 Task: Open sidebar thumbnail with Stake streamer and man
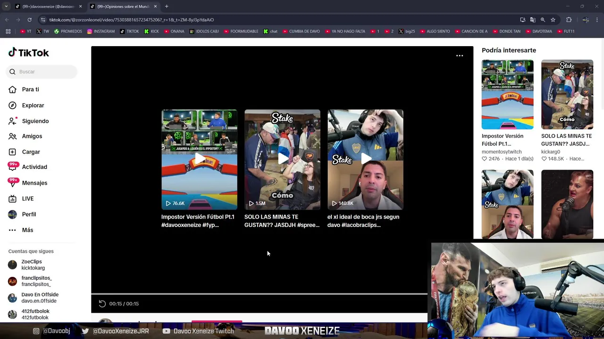507,204
